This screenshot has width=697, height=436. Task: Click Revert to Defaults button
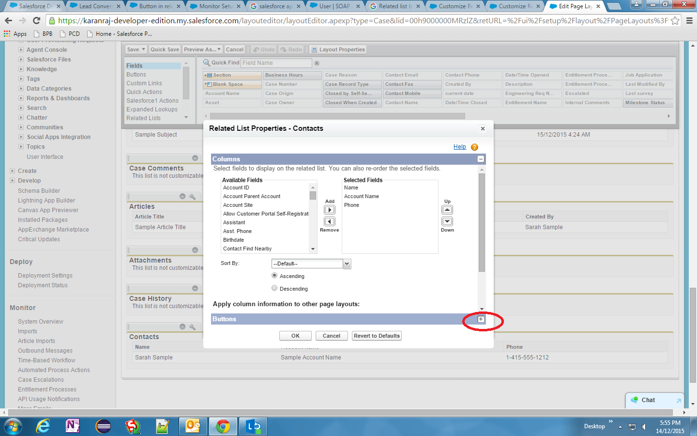(x=377, y=336)
